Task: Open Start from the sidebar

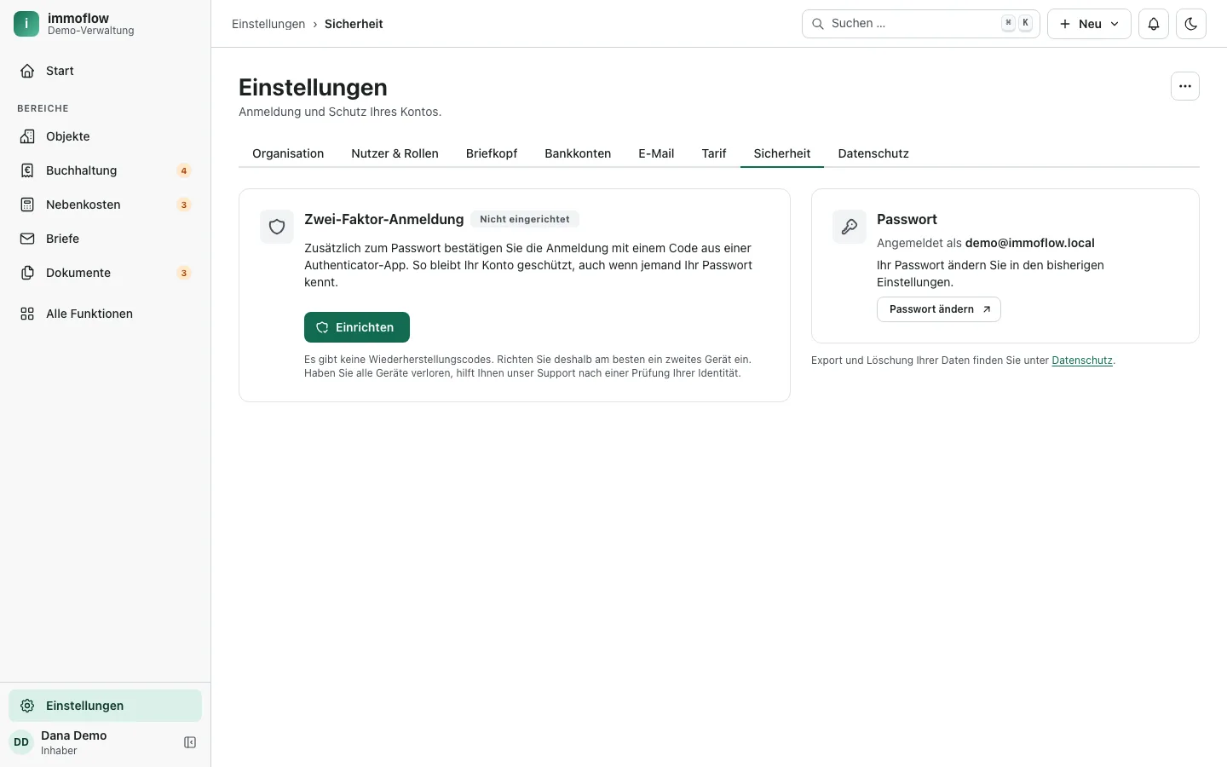Action: (x=105, y=71)
